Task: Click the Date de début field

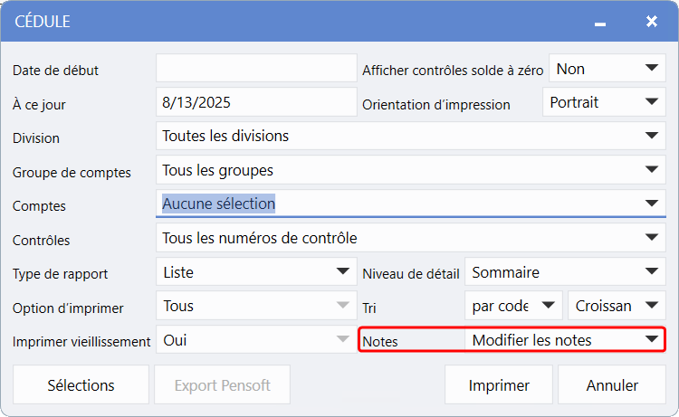Action: coord(256,69)
